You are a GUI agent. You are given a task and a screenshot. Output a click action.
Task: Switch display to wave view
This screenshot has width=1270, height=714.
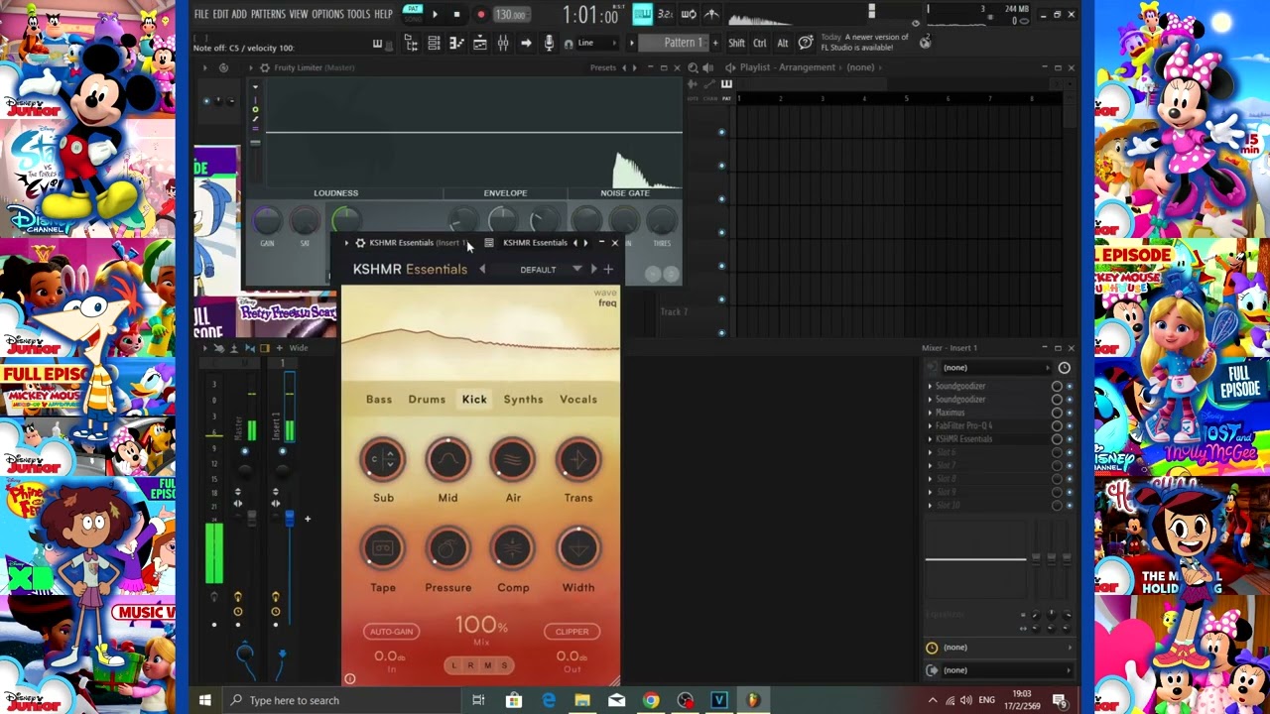605,294
